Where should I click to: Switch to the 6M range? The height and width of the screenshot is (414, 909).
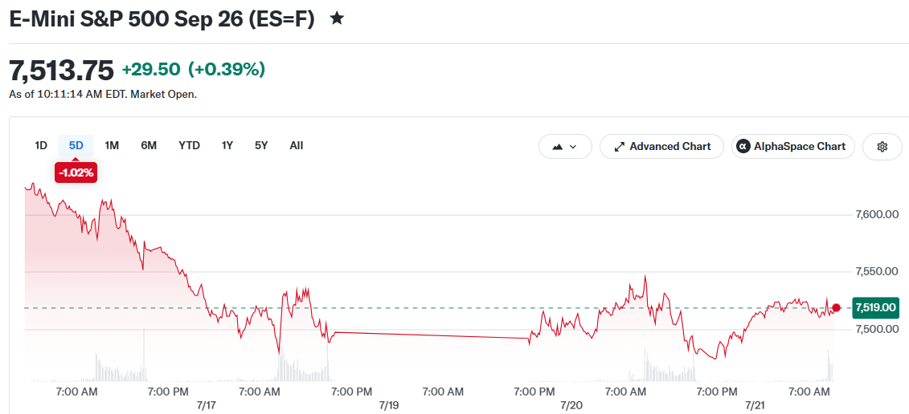click(149, 145)
